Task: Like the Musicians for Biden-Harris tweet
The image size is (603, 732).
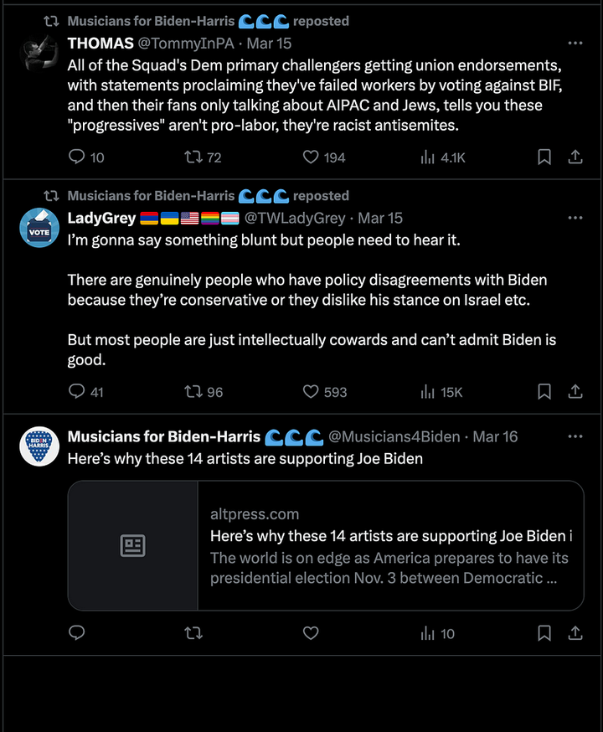Action: click(x=311, y=633)
